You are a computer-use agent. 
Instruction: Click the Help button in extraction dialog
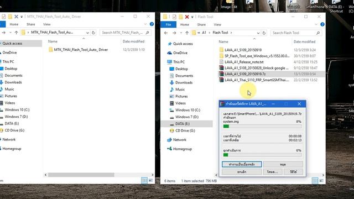[x=293, y=172]
